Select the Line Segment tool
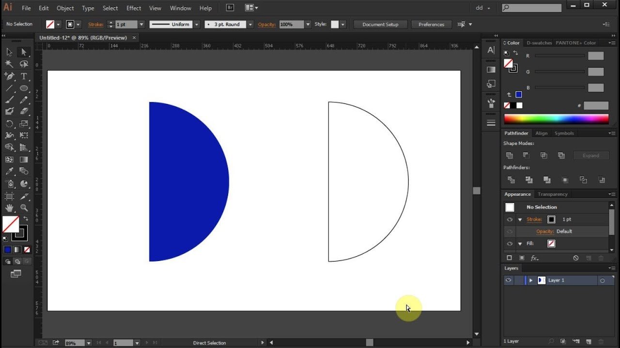 (9, 88)
